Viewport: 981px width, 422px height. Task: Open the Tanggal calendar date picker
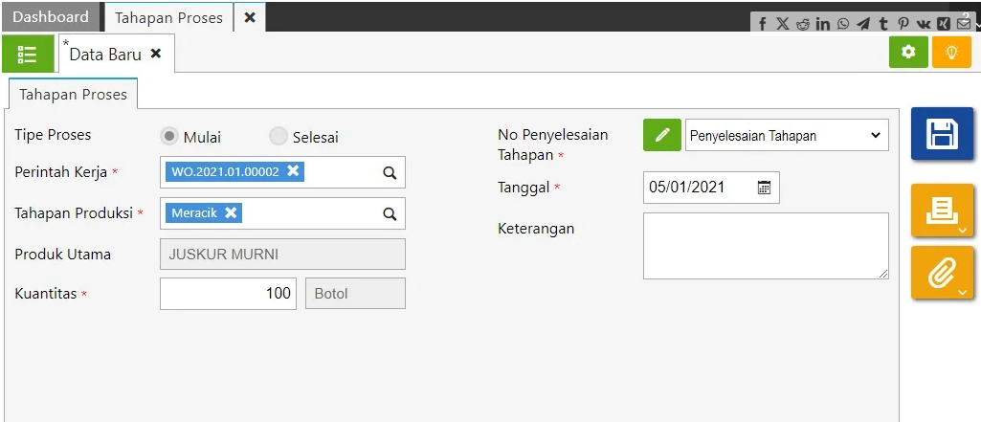(x=764, y=188)
